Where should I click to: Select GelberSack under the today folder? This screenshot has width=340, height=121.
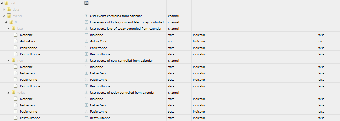28,105
